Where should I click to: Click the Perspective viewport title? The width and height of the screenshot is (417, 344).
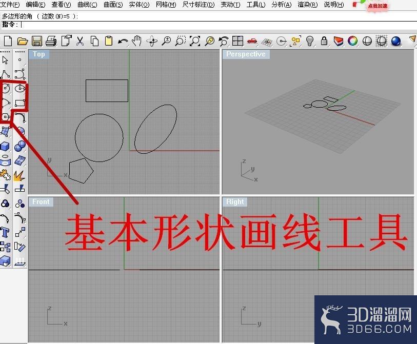pos(246,54)
